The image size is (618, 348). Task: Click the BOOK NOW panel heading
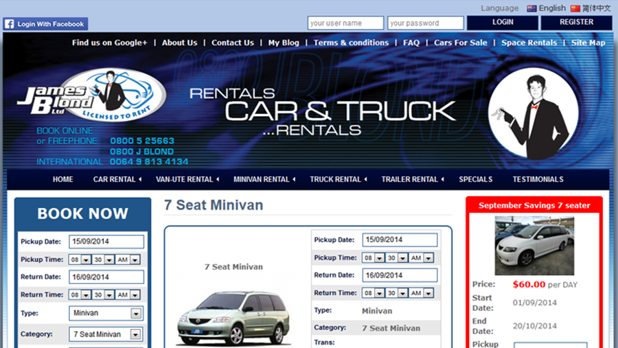83,213
